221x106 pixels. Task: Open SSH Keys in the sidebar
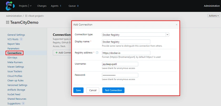pyautogui.click(x=12, y=58)
